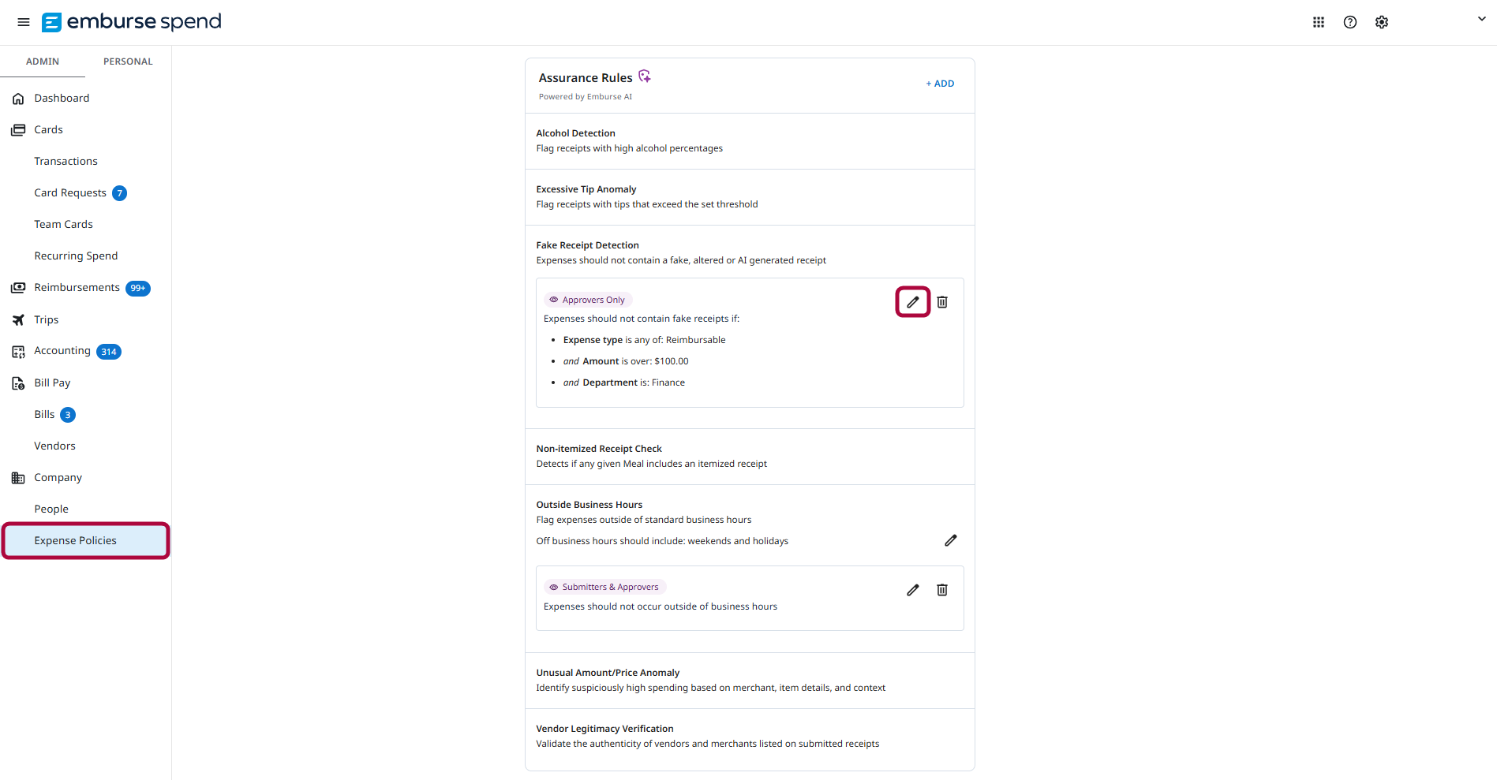
Task: Edit the Outside Business Hours rule
Action: (913, 590)
